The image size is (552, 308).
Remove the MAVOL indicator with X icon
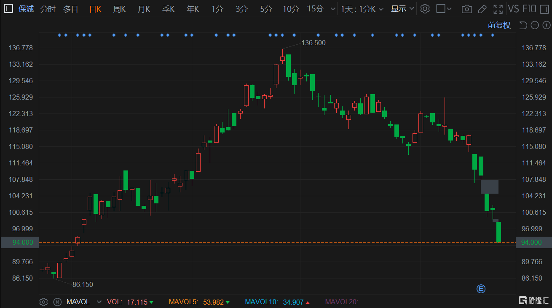[57, 302]
